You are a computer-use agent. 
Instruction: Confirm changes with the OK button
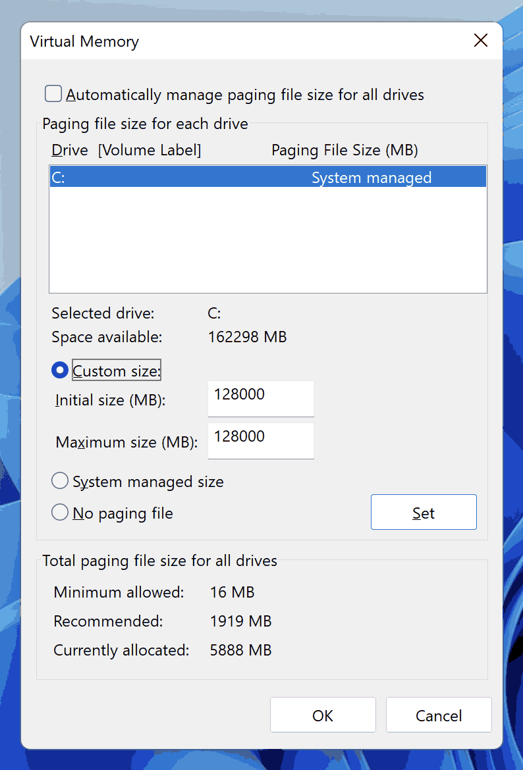tap(323, 715)
